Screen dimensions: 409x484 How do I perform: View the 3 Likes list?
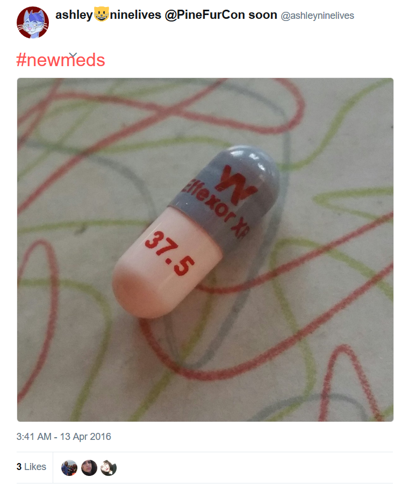pos(32,466)
